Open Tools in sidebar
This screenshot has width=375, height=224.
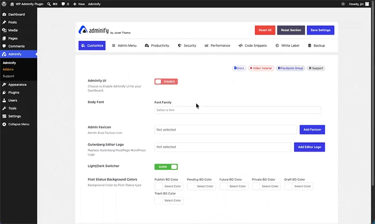[x=18, y=108]
